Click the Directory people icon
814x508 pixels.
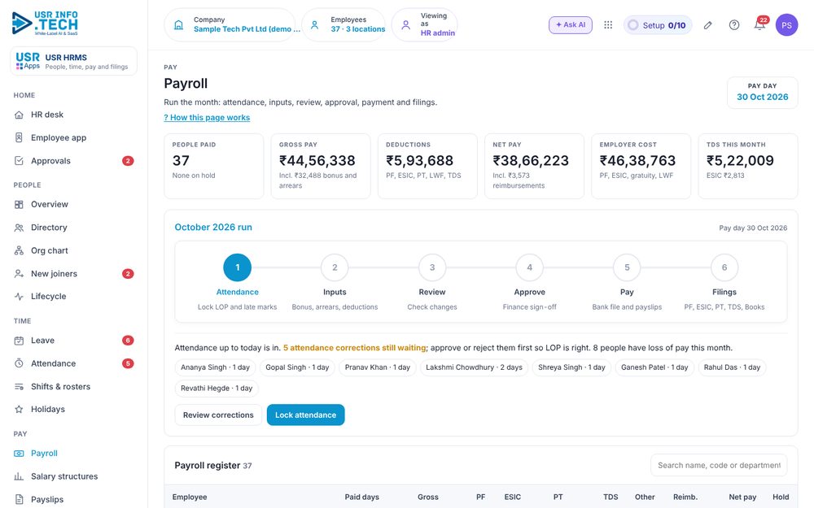coord(19,227)
